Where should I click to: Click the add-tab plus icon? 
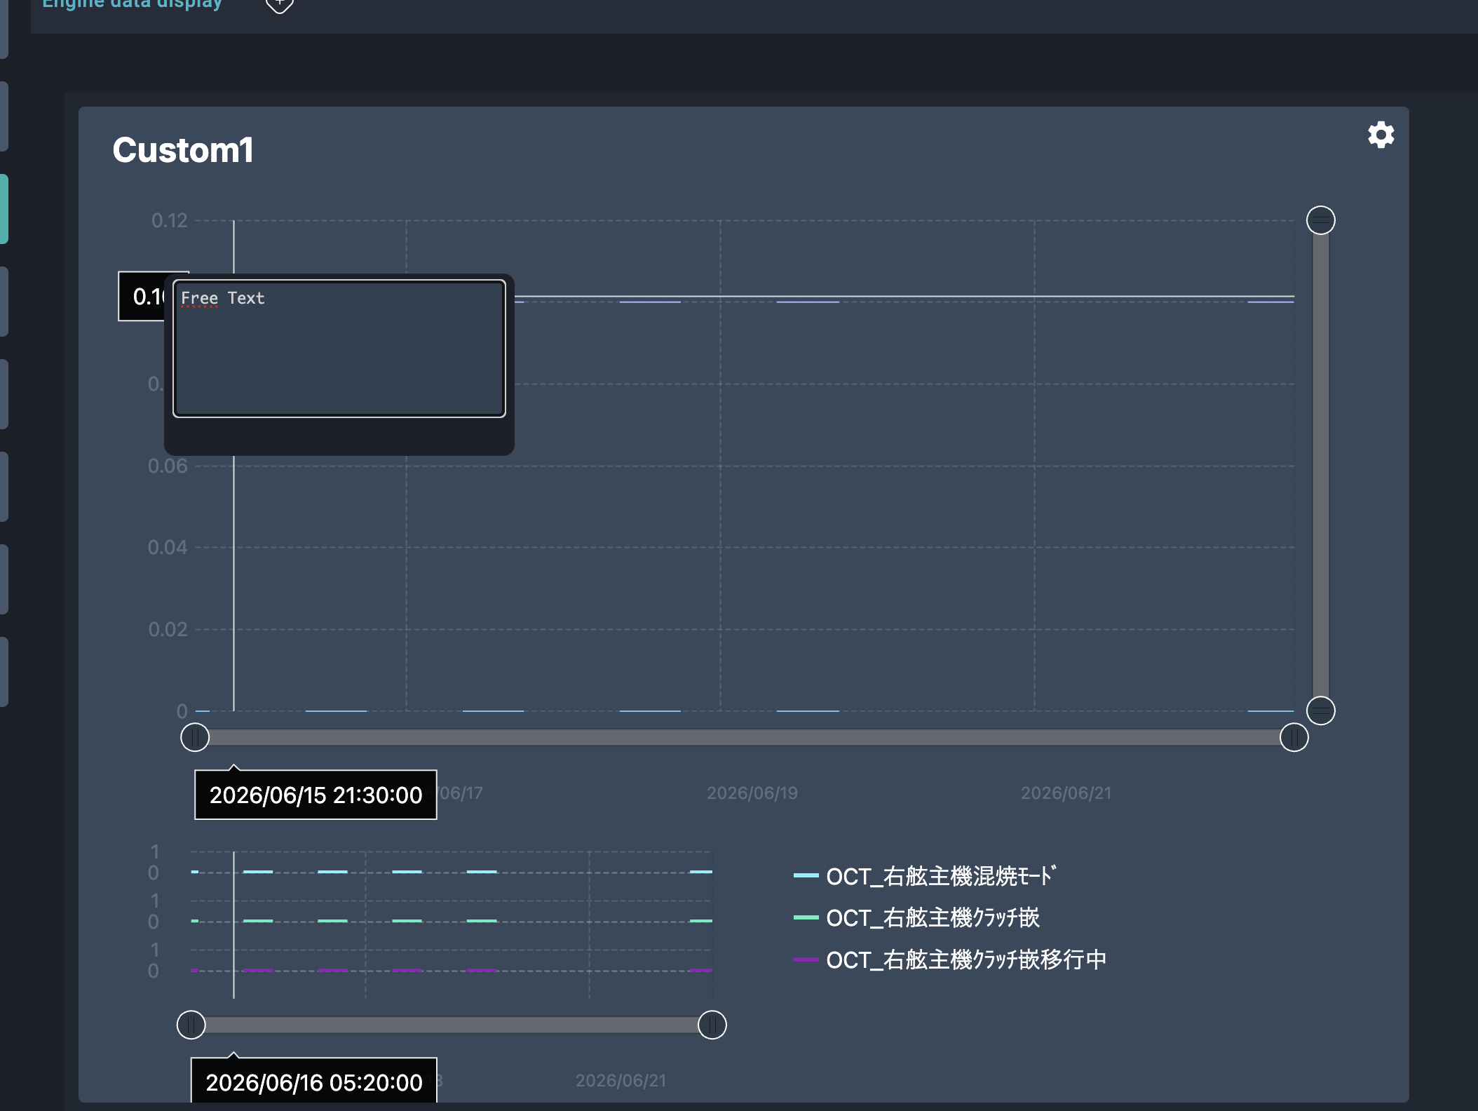279,4
